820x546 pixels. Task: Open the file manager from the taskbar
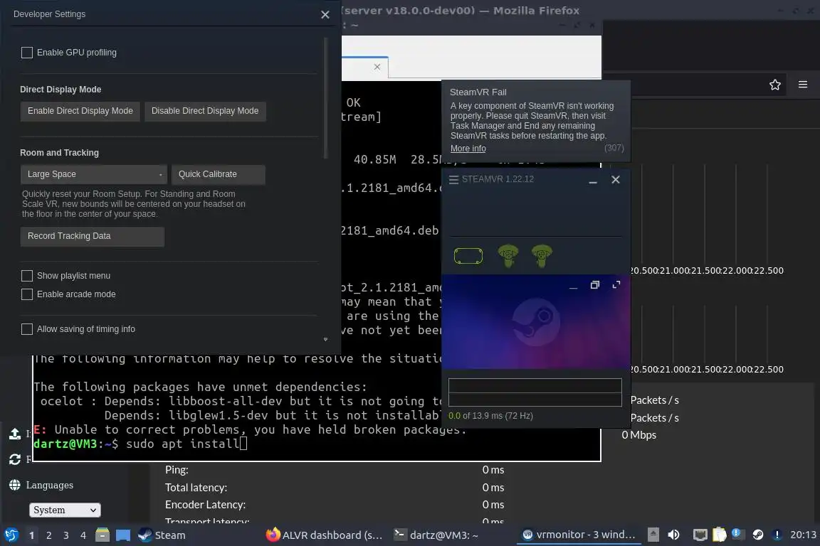point(102,535)
